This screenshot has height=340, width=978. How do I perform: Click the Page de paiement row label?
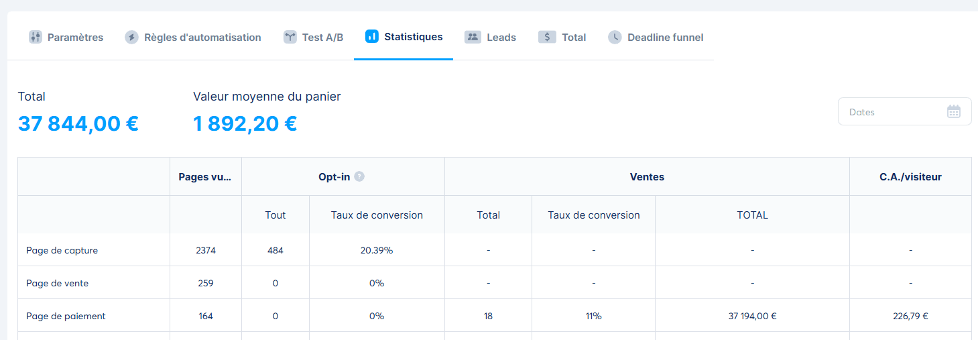(66, 316)
